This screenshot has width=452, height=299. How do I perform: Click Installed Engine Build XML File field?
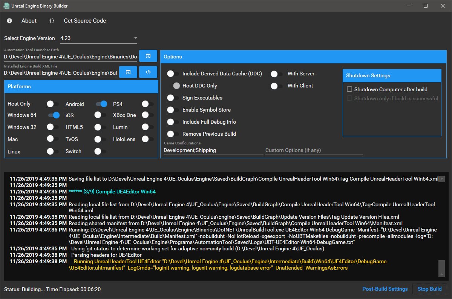[x=60, y=73]
